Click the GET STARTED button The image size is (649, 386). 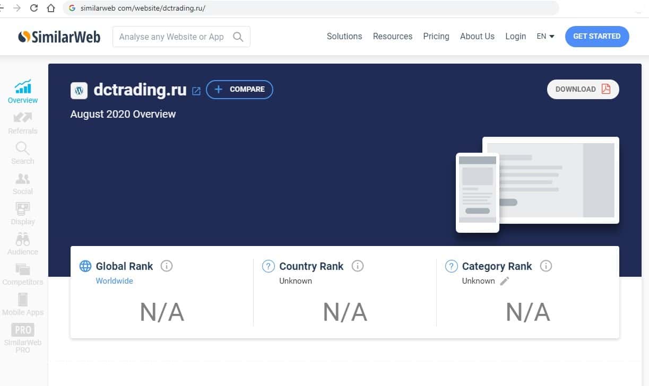pyautogui.click(x=597, y=36)
